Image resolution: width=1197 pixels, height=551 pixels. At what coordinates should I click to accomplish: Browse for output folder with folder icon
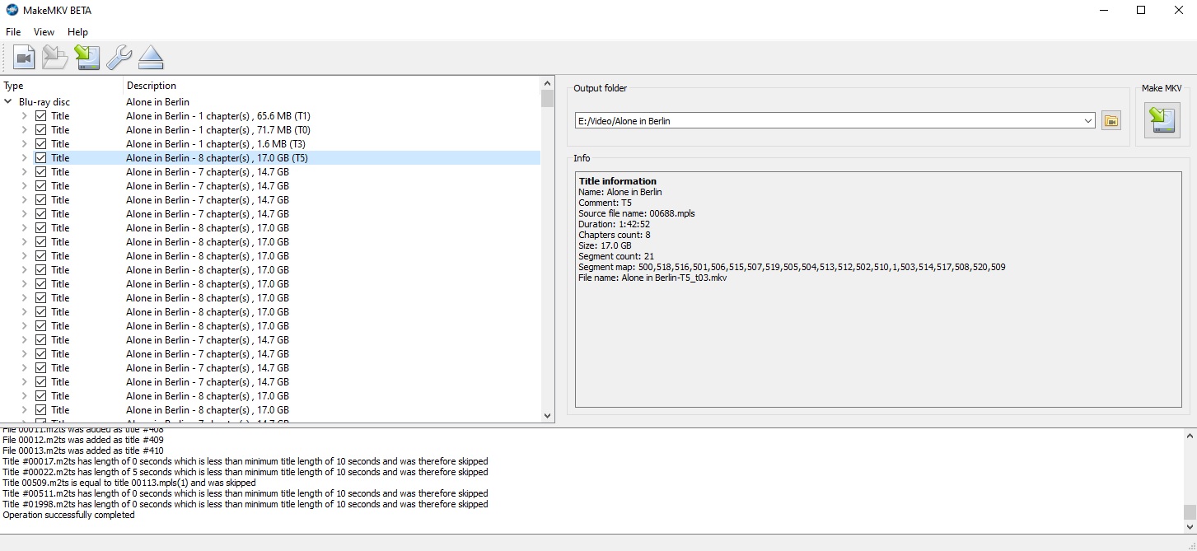(1111, 121)
